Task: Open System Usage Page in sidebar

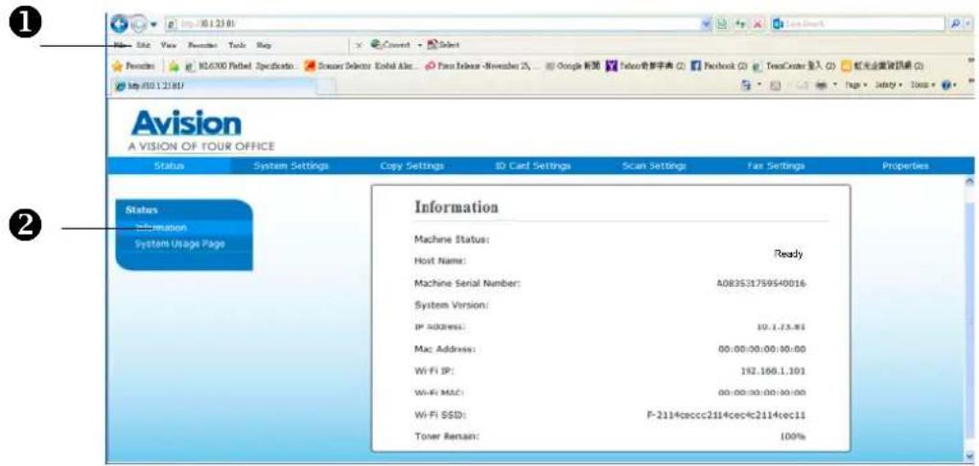Action: [x=180, y=244]
